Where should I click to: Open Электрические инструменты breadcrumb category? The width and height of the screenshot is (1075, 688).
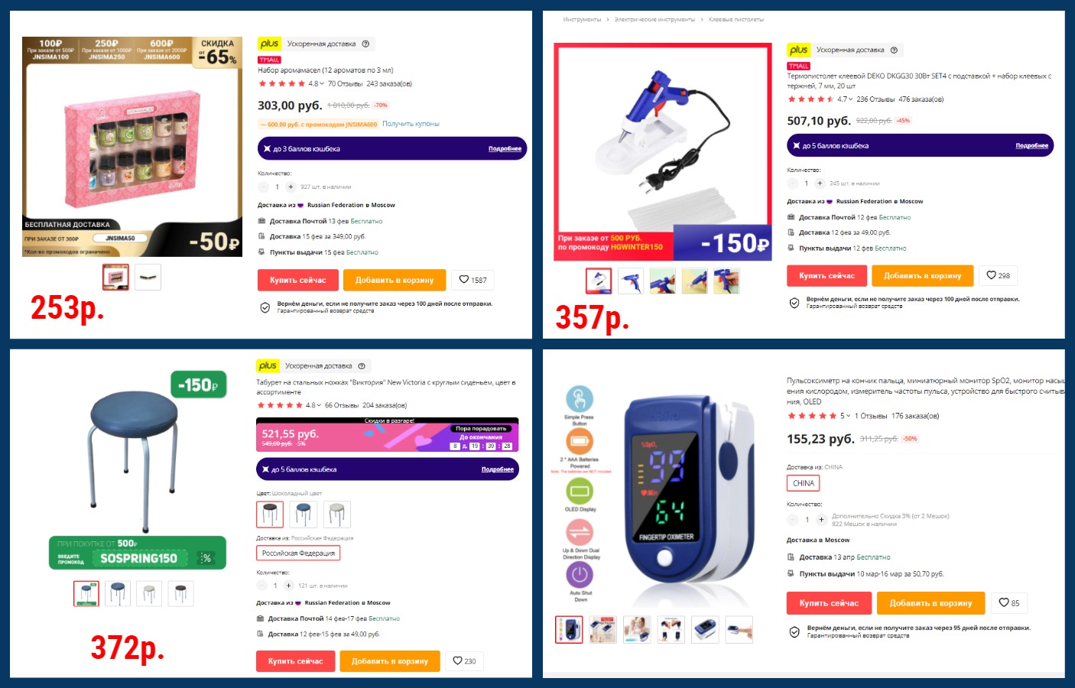(x=654, y=19)
